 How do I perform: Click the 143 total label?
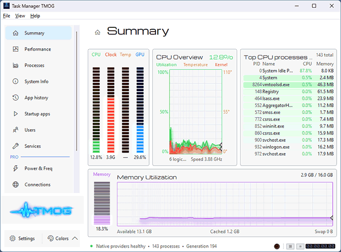pos(325,55)
